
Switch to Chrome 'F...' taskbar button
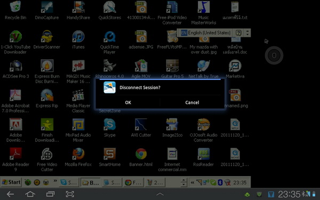[x=133, y=182]
